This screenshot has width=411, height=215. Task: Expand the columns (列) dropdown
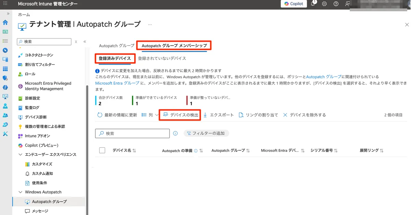coord(148,115)
